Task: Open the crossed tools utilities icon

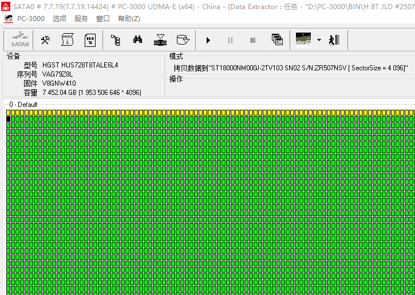Action: [x=45, y=40]
